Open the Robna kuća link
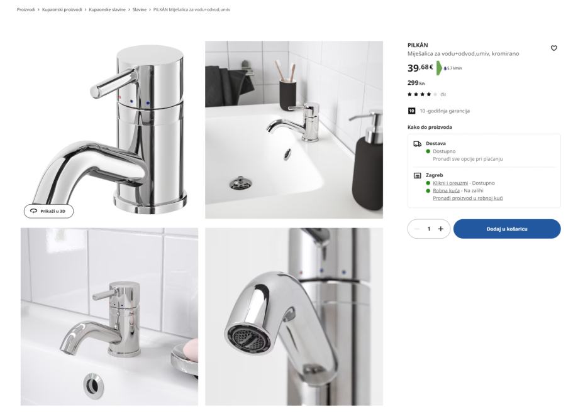The image size is (578, 419). (446, 191)
